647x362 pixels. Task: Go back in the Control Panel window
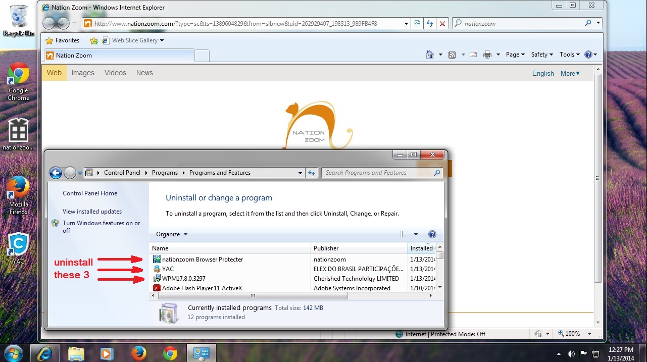pyautogui.click(x=56, y=173)
